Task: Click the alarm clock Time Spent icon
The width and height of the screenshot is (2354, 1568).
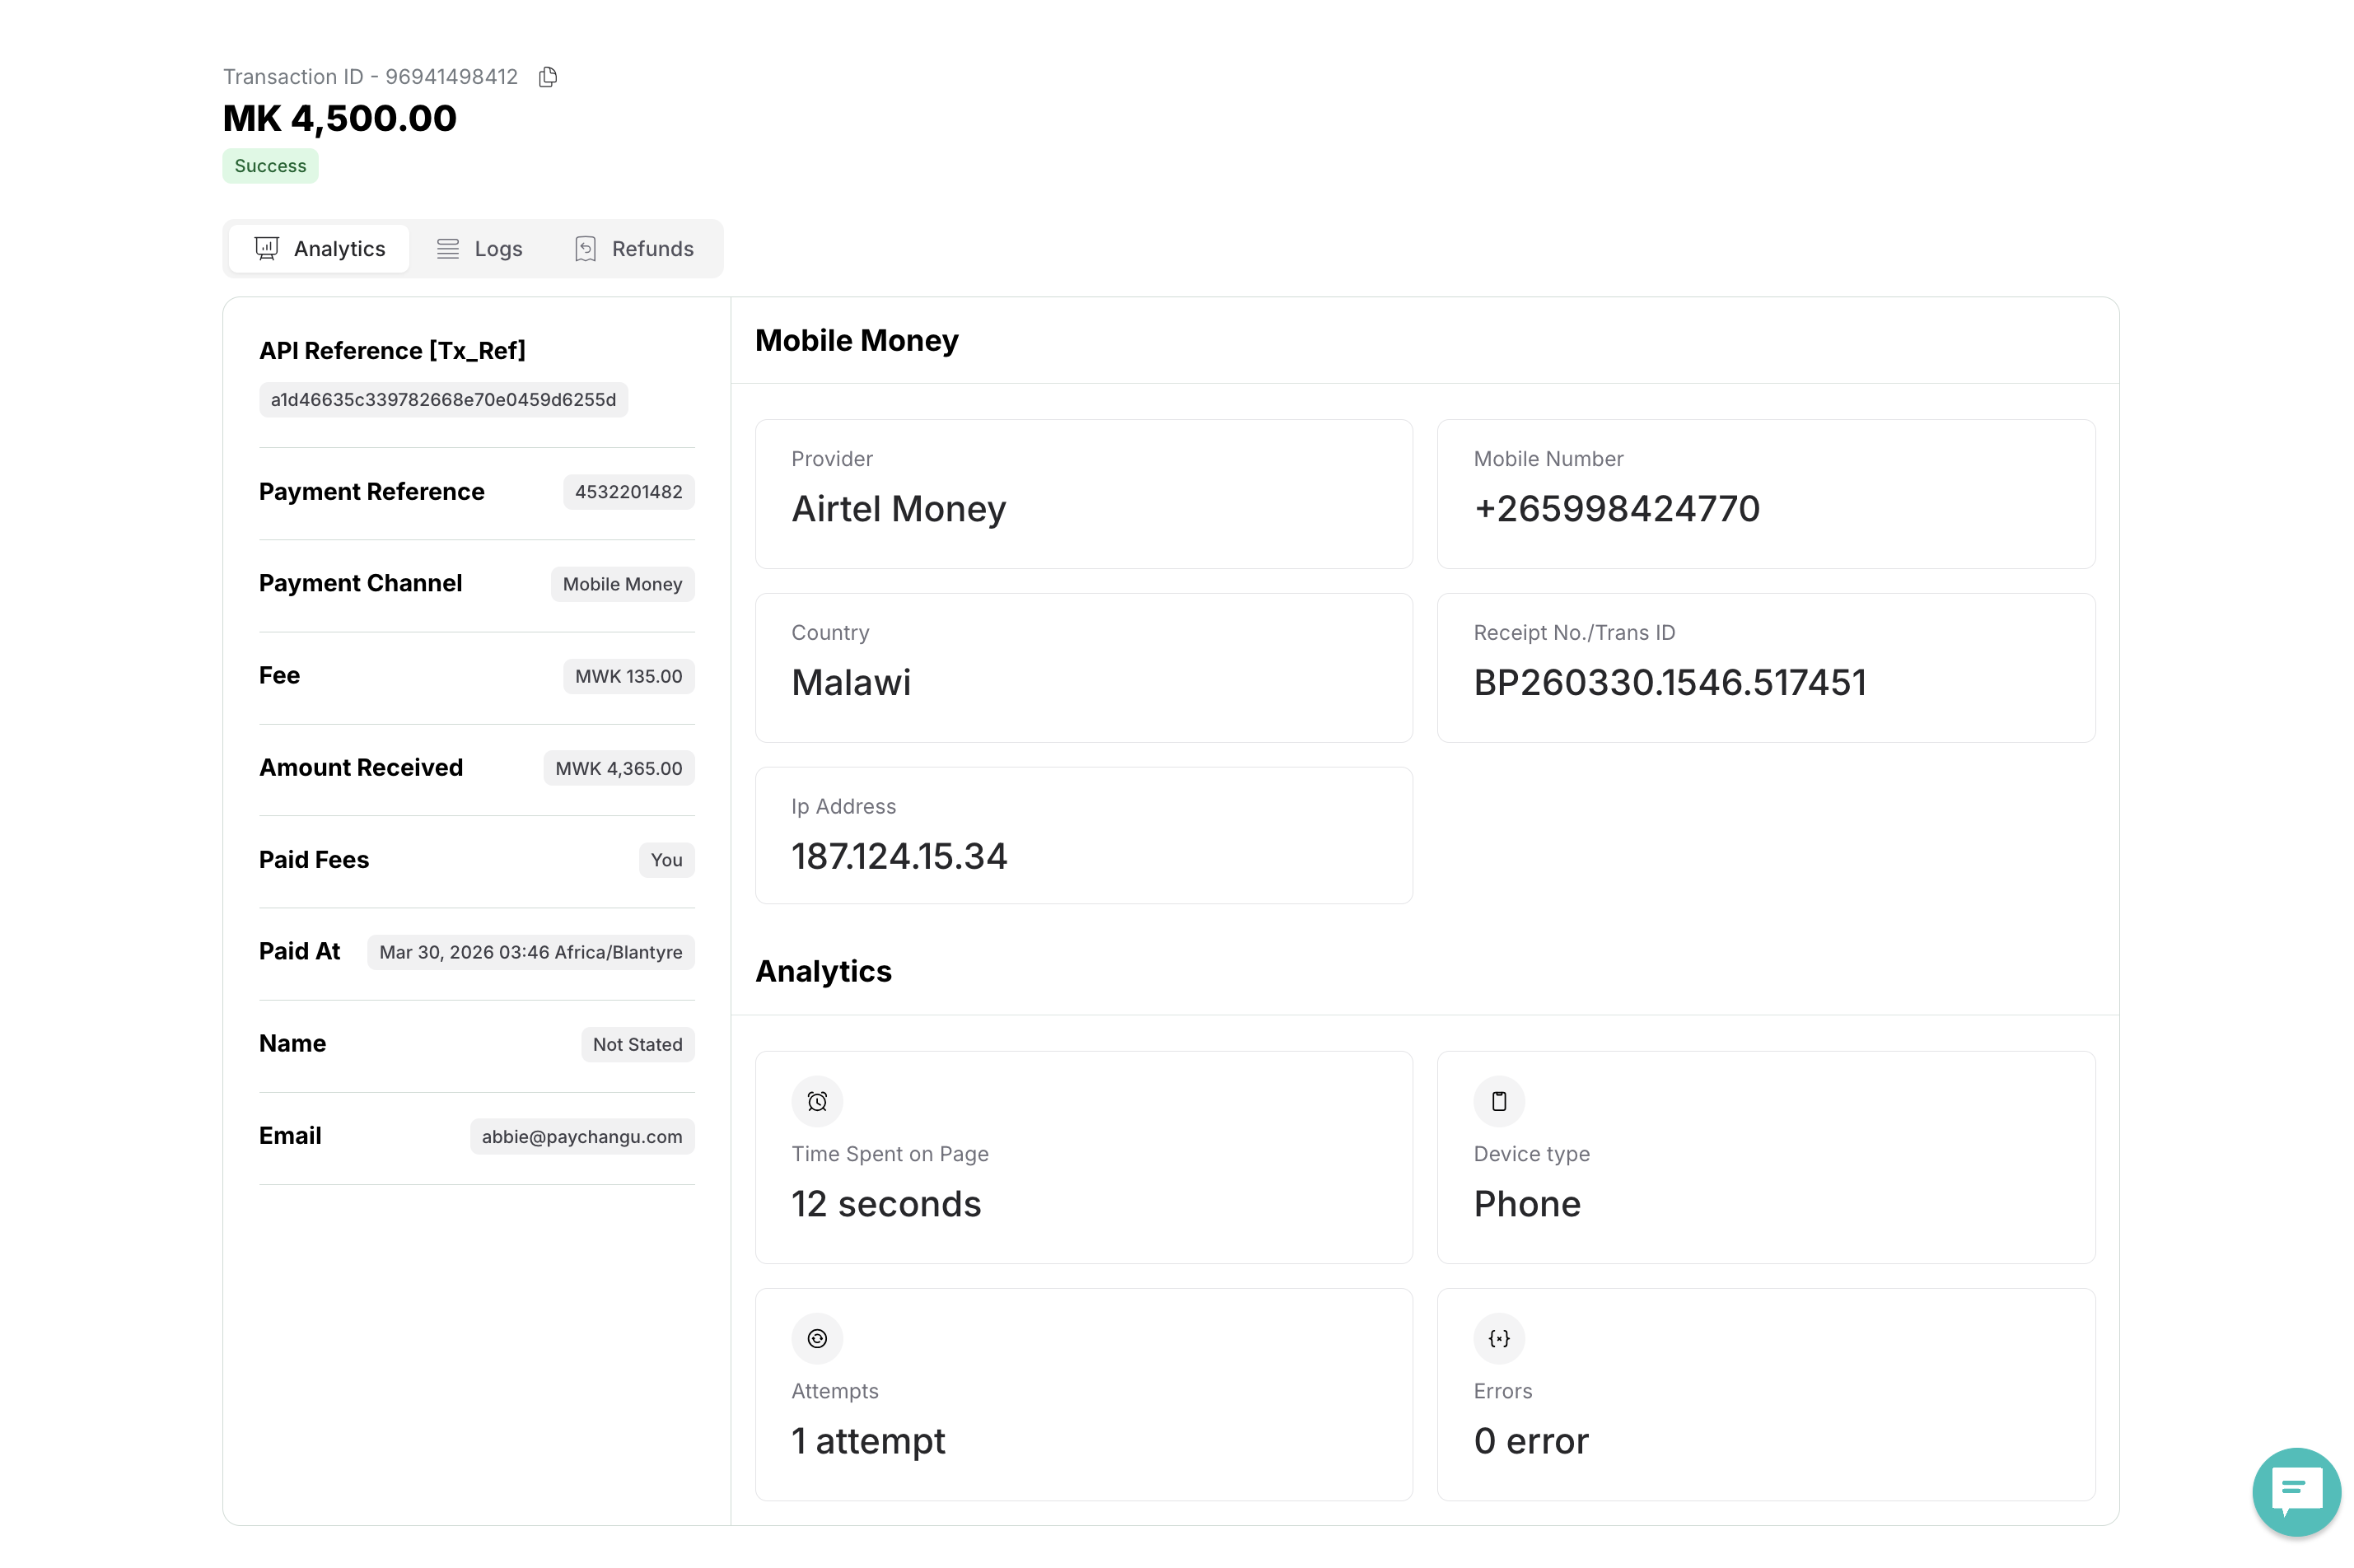Action: tap(817, 1101)
